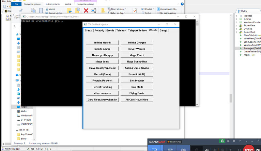Click the red Delete X icon in Explorer ribbon
The image size is (261, 151).
coord(86,11)
